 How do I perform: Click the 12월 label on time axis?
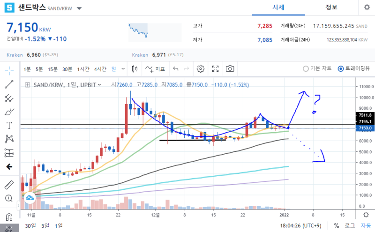pos(155,215)
